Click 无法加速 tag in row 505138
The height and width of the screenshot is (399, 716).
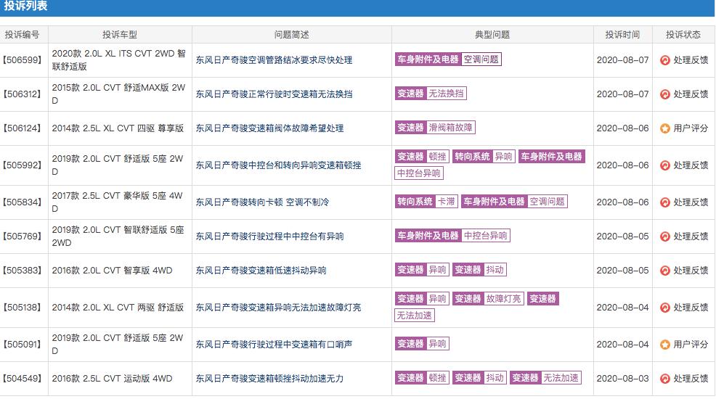[414, 316]
